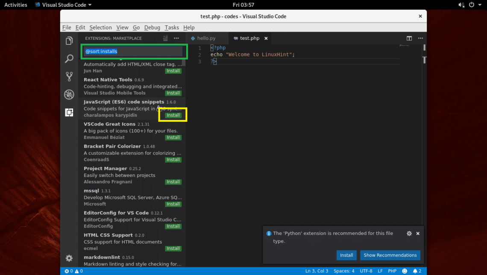
Task: Click the errors and warnings status indicator
Action: coord(73,271)
